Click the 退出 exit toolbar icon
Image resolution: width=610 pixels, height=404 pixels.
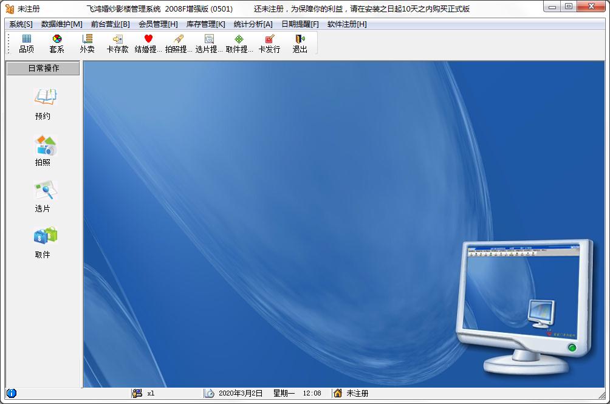(300, 44)
